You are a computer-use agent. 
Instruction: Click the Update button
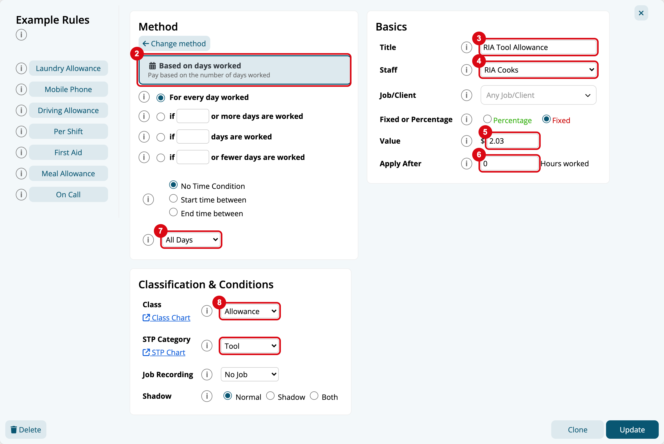pos(632,430)
